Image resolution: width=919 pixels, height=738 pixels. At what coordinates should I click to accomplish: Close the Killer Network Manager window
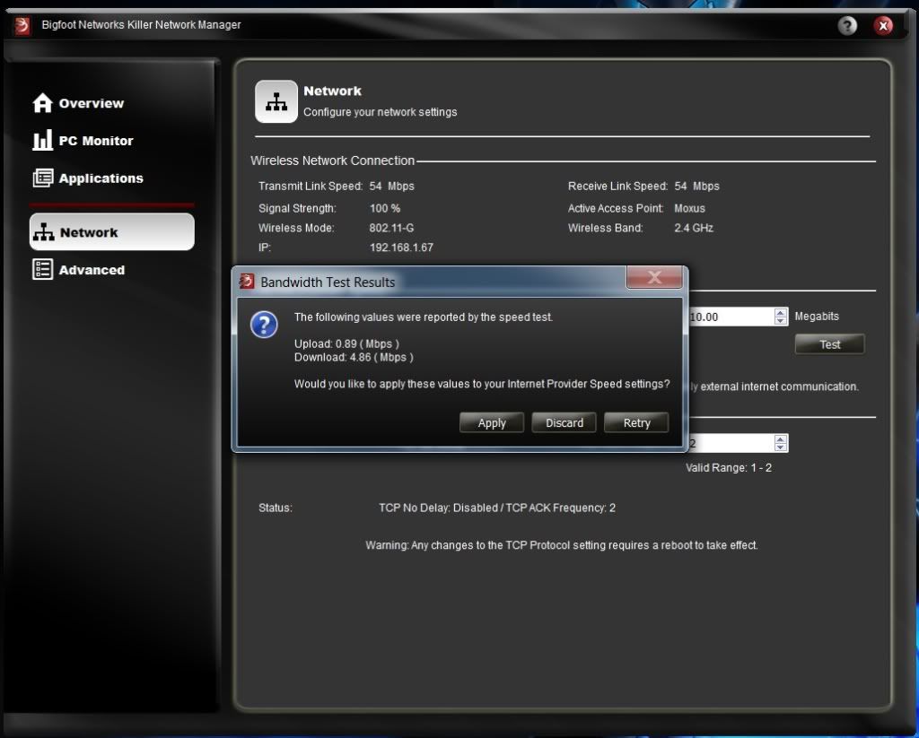(x=883, y=25)
